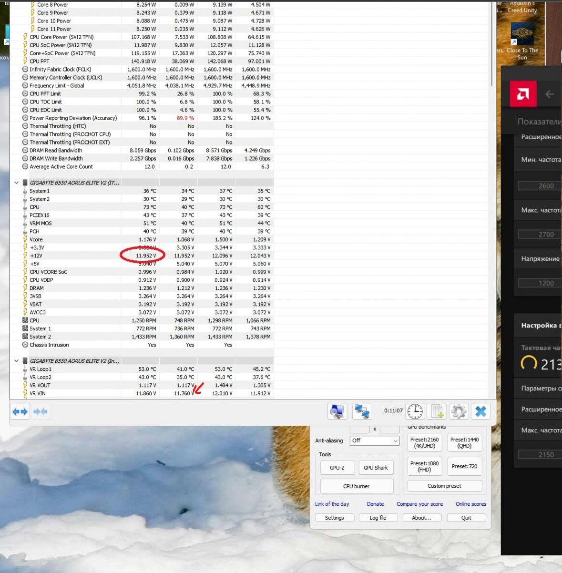Run Preset:1080 (FHD) benchmark
The image size is (562, 573).
click(x=424, y=466)
